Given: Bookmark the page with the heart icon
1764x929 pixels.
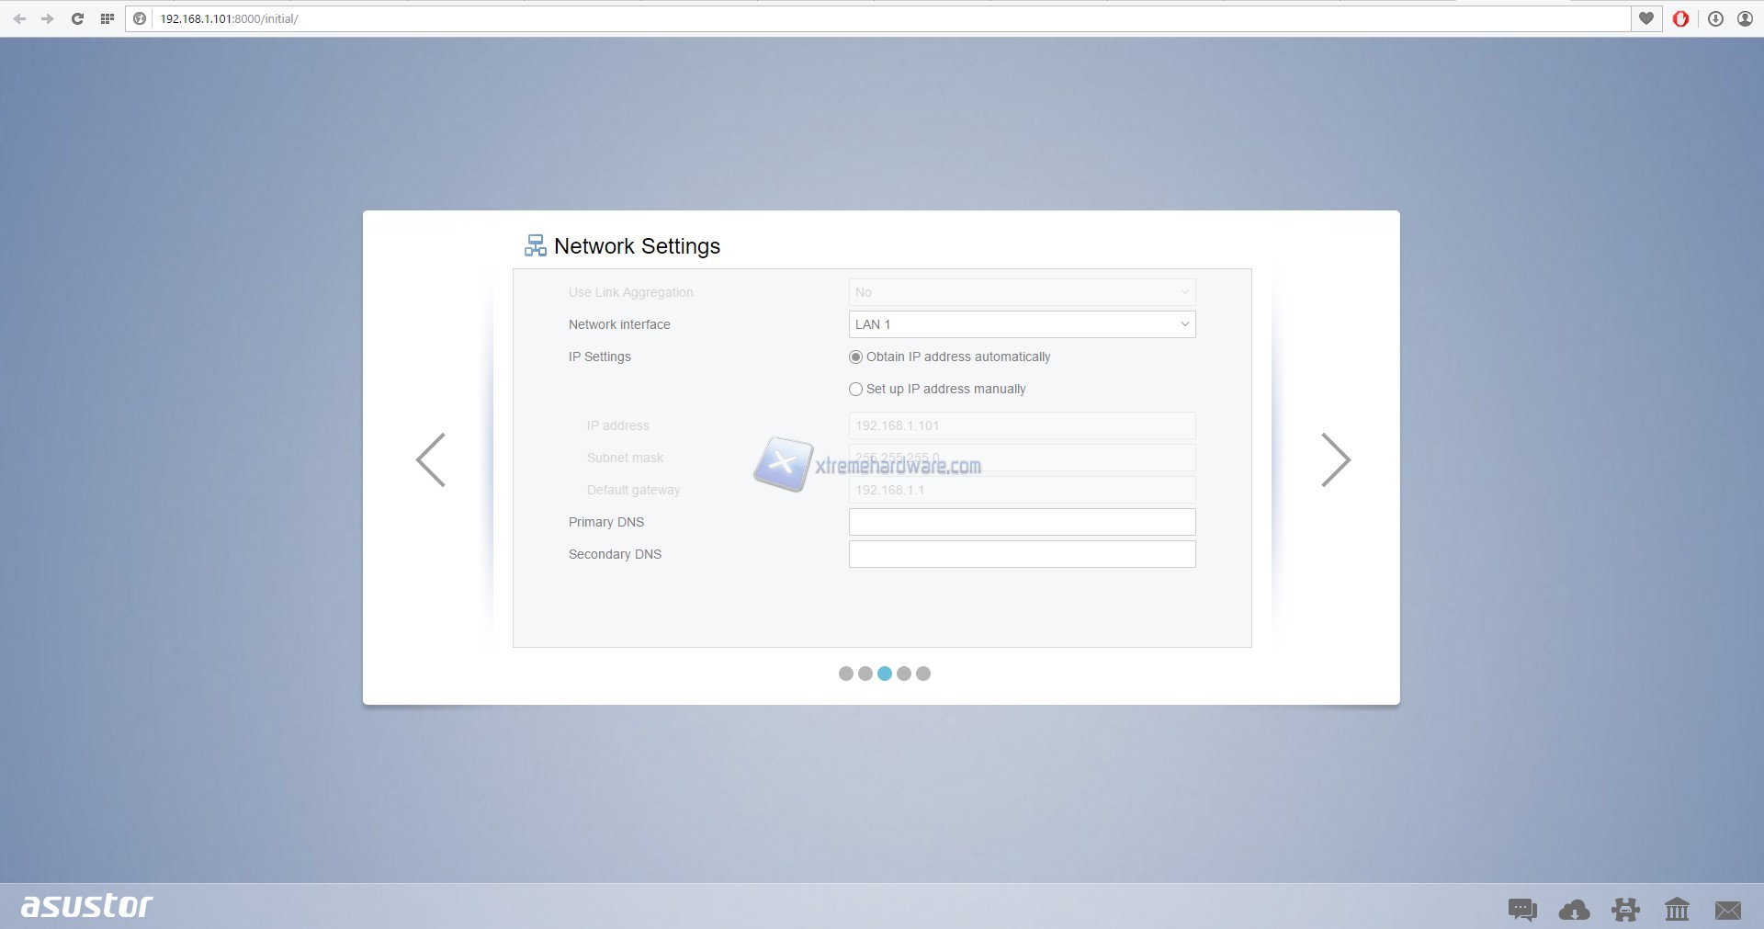Looking at the screenshot, I should click(x=1646, y=18).
